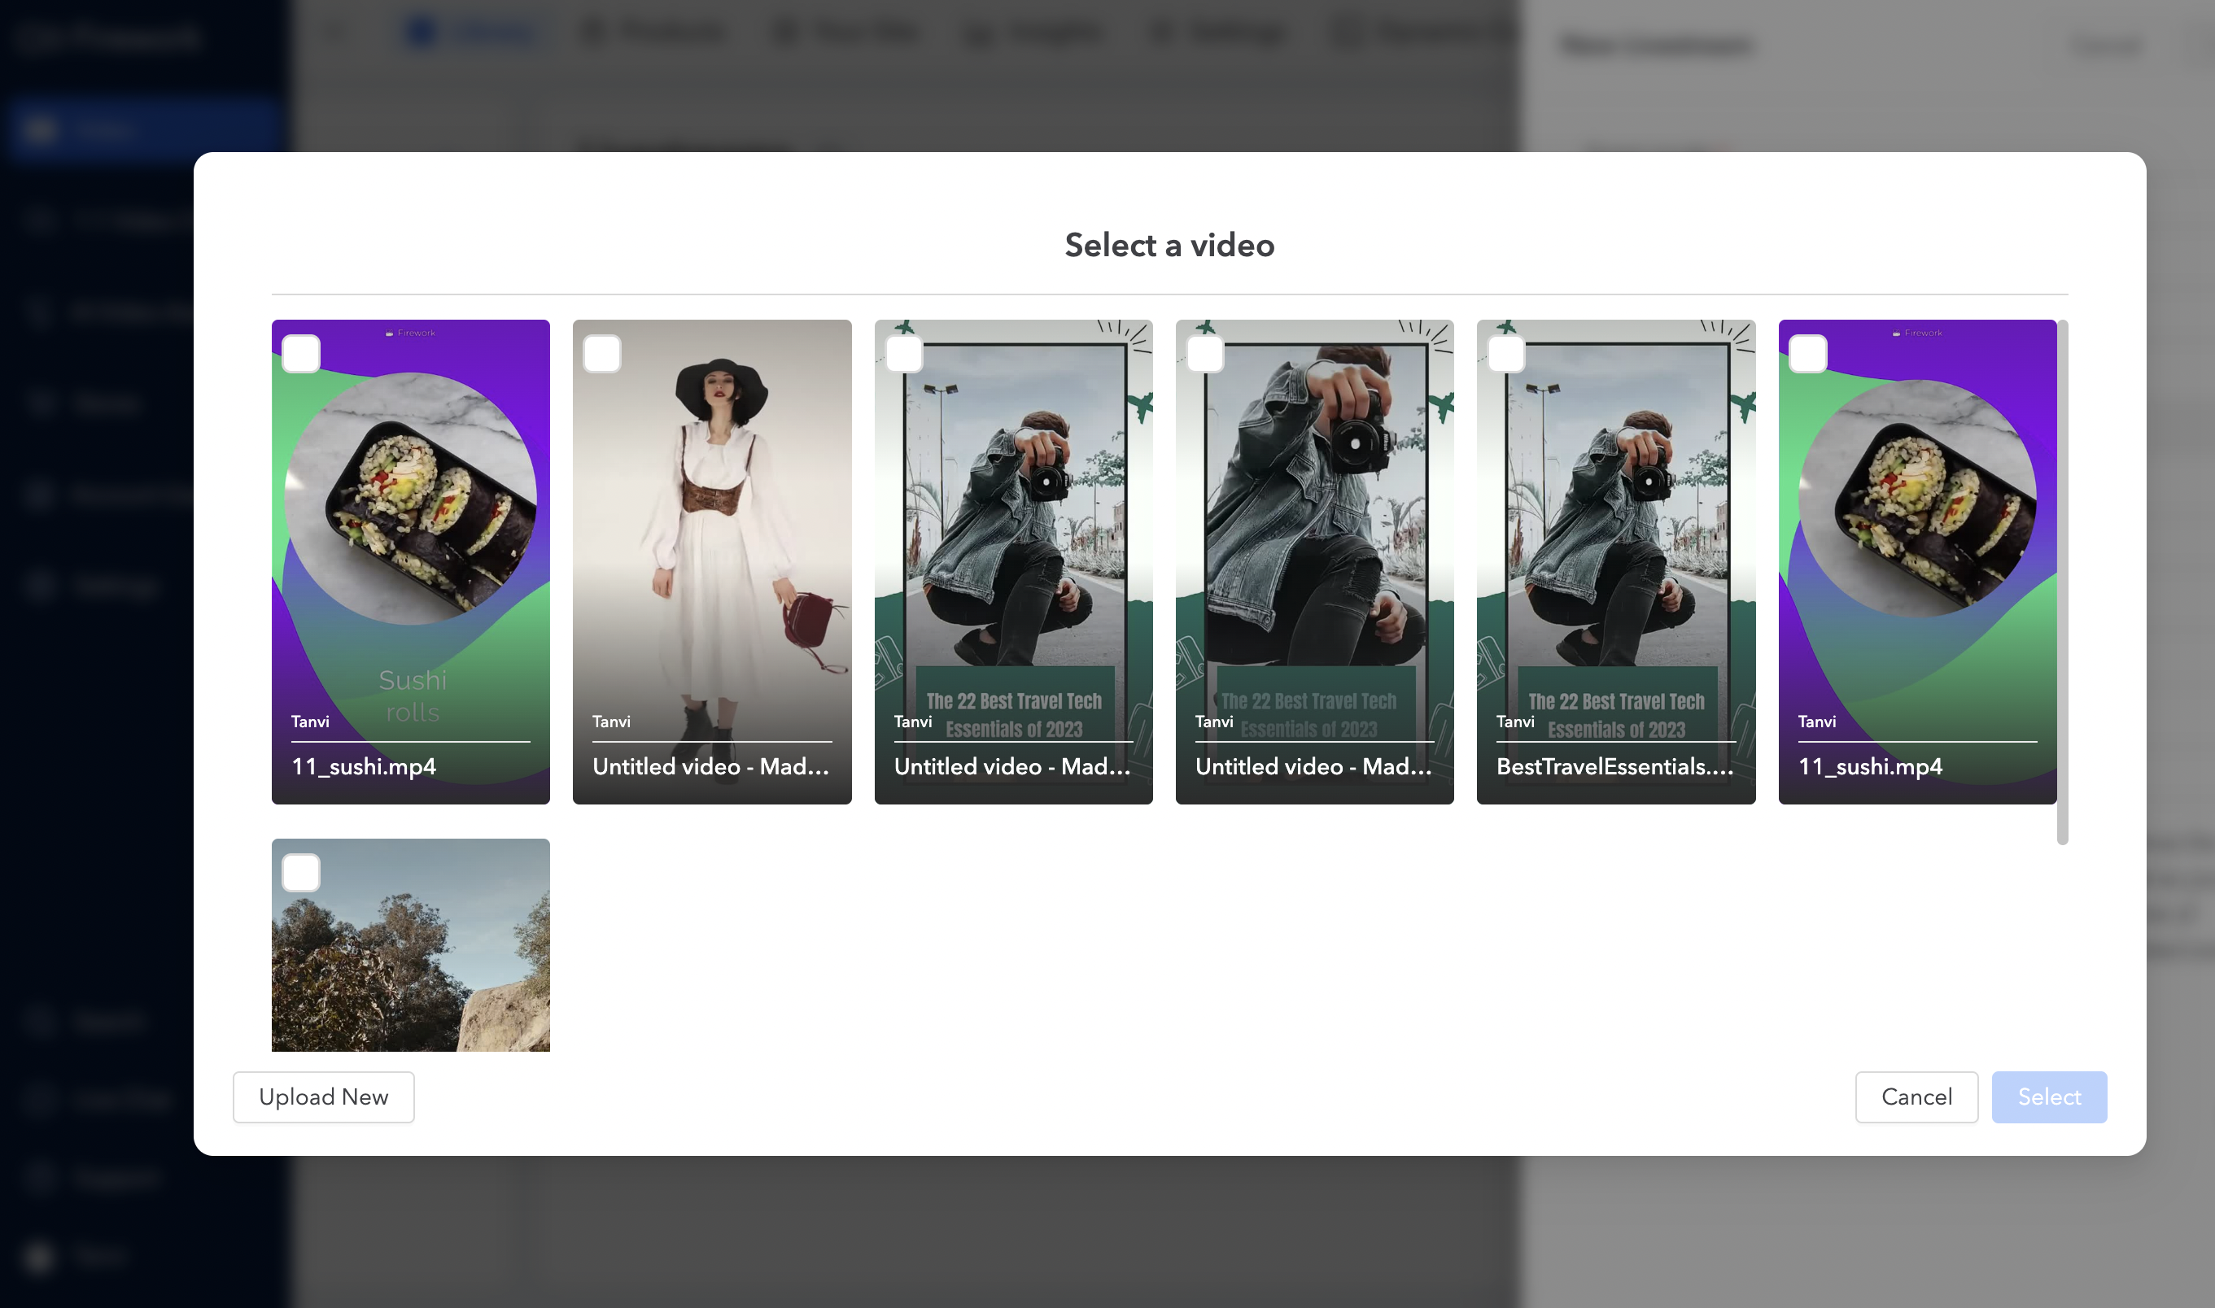
Task: Click the BestTravelEssentials title text
Action: pyautogui.click(x=1614, y=766)
